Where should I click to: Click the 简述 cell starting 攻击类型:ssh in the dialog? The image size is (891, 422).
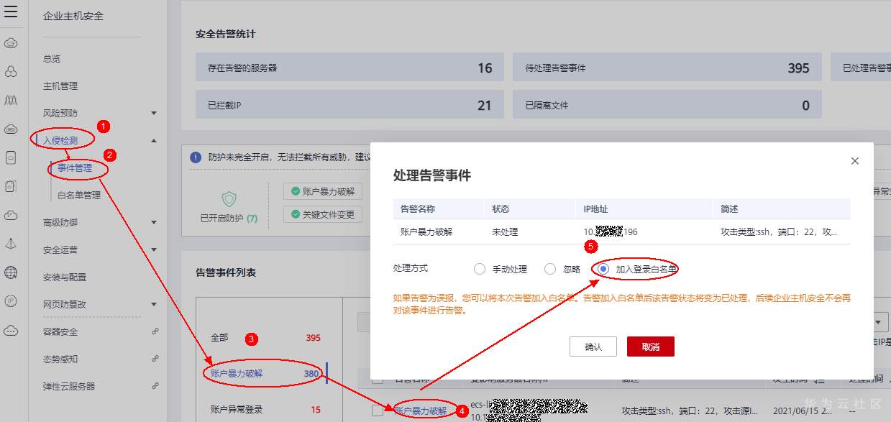tap(779, 232)
